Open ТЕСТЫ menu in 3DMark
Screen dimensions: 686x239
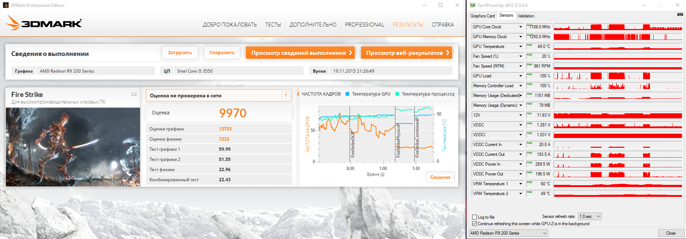273,25
